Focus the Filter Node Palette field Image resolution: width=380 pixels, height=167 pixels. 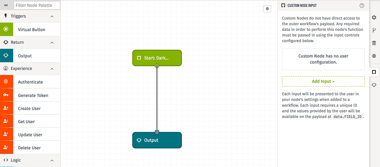pos(37,5)
